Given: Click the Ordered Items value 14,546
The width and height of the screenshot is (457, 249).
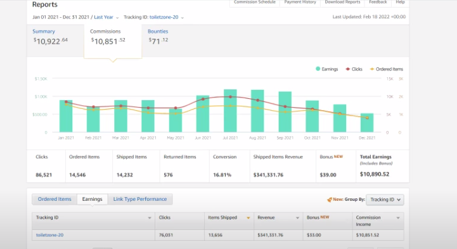Looking at the screenshot, I should tap(77, 175).
